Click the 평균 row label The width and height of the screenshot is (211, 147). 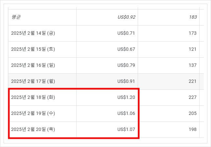pos(16,17)
